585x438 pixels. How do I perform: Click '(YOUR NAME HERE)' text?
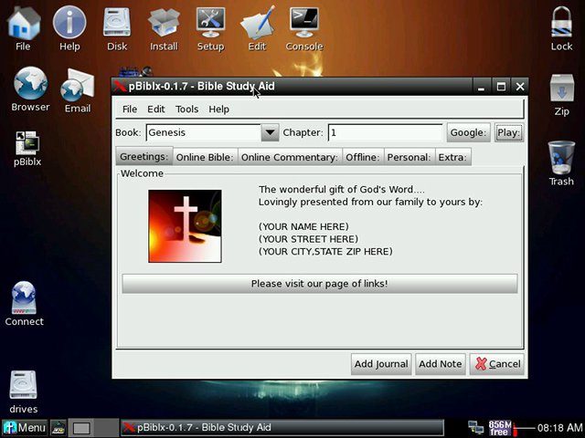[x=303, y=226]
